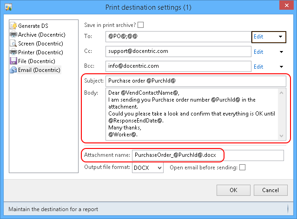The image size is (297, 219).
Task: Select the Printer (Docentric) icon
Action: 13,52
